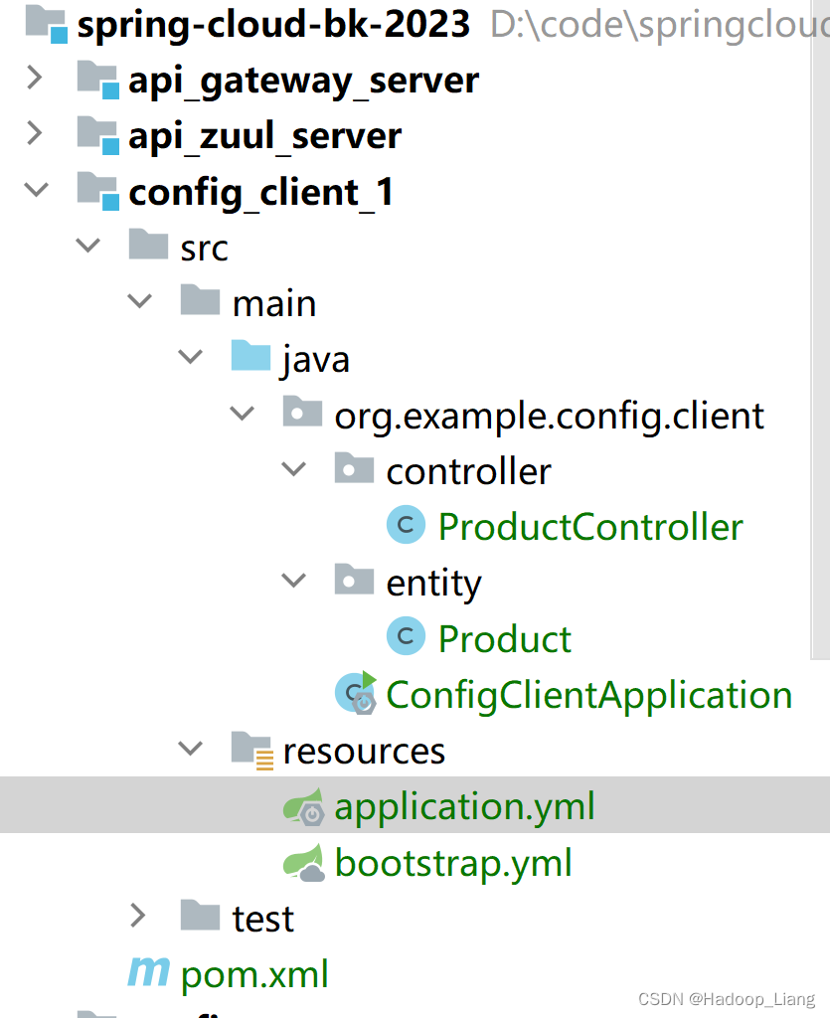Expand the api_gateway_server module
830x1018 pixels.
coord(35,78)
